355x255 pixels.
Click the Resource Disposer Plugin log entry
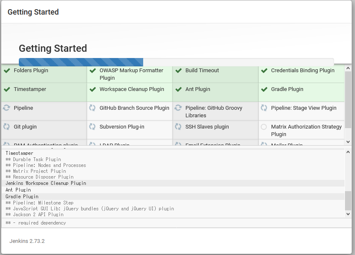pos(39,177)
